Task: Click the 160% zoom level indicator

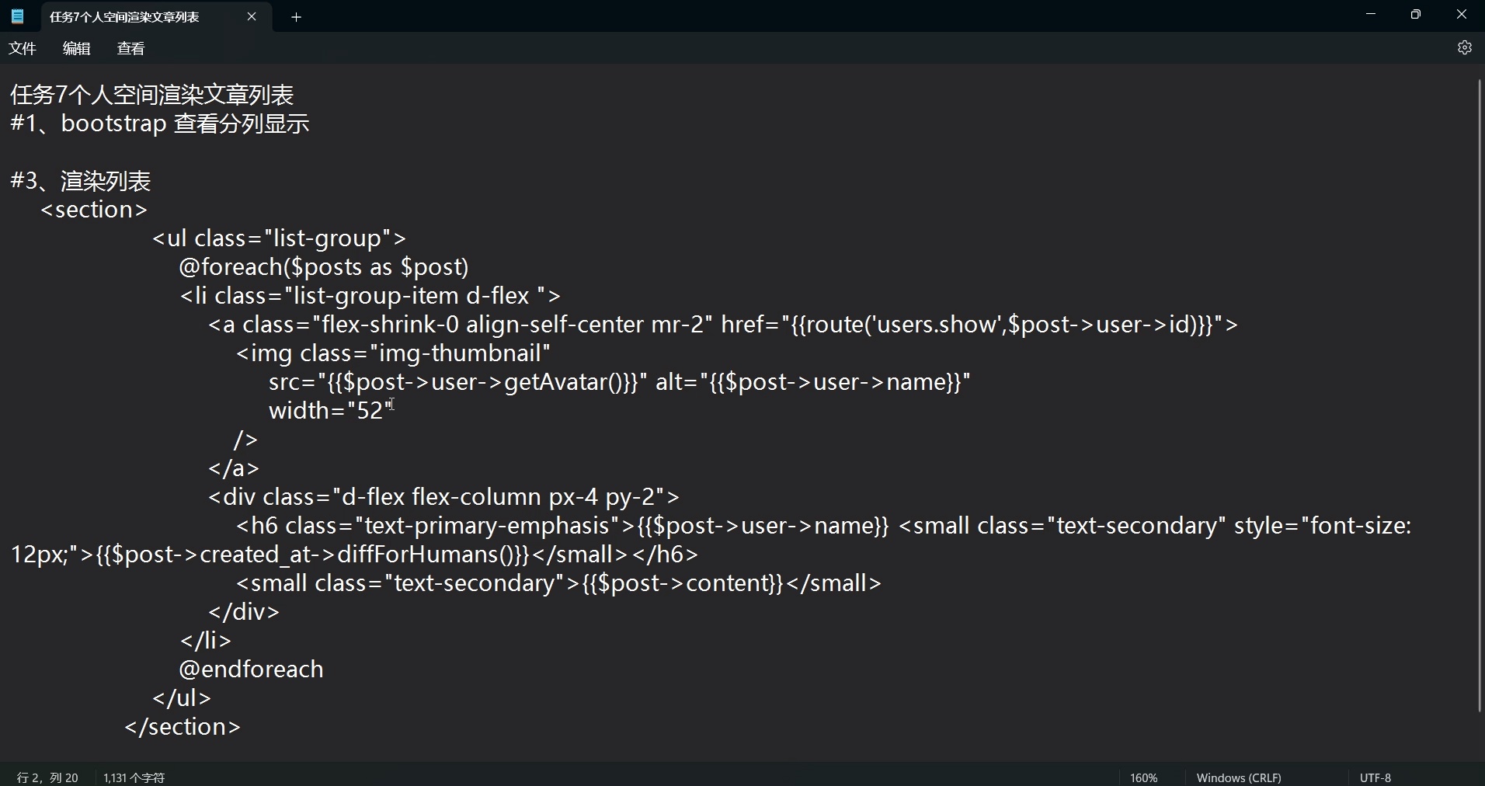Action: 1143,777
